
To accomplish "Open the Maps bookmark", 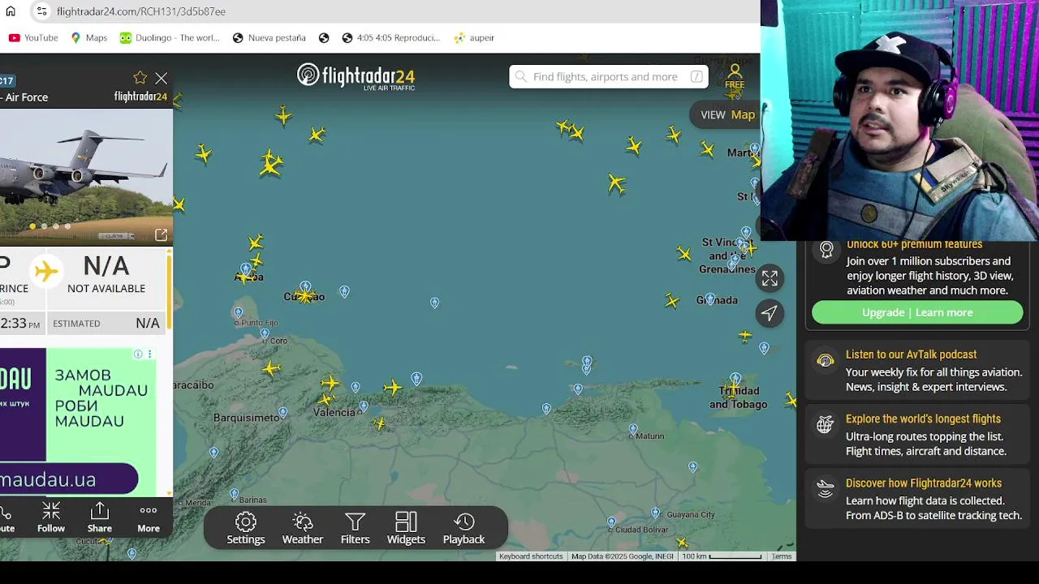I will point(89,37).
